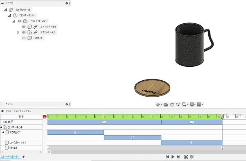Collapse マグカップ:1 row in timeline
This screenshot has height=161, width=246.
point(3,132)
